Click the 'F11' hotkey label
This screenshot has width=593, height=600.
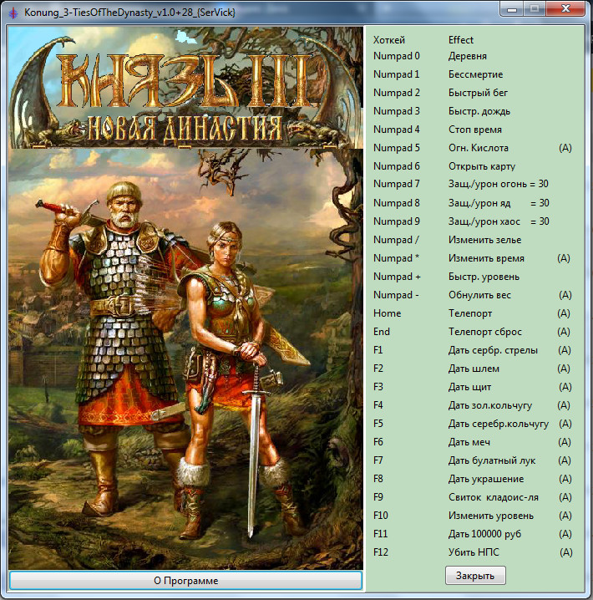click(x=380, y=534)
